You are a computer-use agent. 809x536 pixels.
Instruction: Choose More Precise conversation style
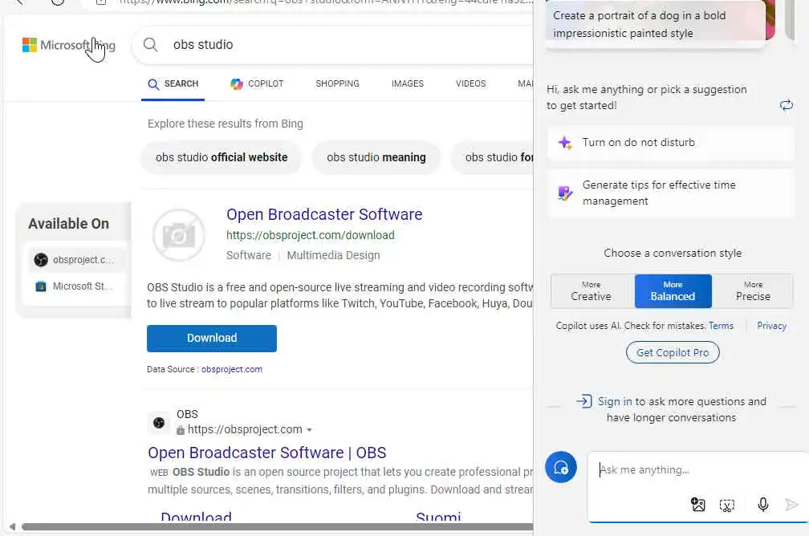752,291
